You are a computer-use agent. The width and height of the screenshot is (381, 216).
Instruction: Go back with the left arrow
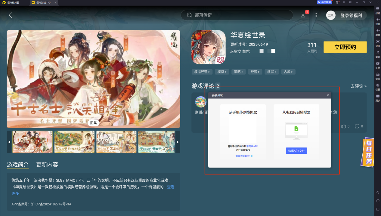[11, 15]
